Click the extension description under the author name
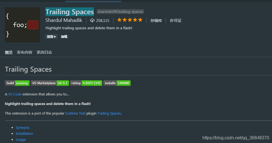This screenshot has height=143, width=272. [x=89, y=28]
